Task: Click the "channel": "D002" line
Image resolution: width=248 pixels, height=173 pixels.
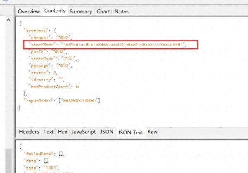Action: point(51,38)
